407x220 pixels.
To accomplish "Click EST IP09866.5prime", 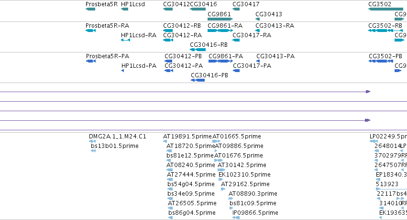I will click(x=255, y=213).
